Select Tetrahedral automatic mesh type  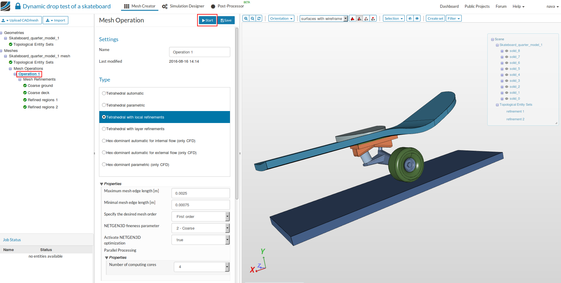[x=104, y=93]
